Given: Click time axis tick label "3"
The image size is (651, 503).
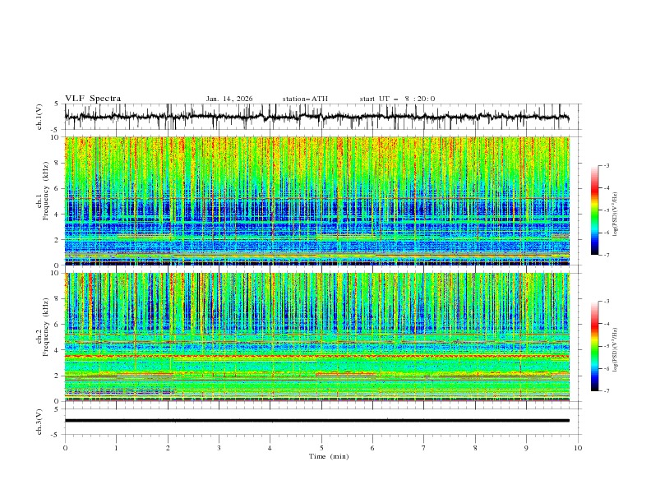Looking at the screenshot, I should [x=219, y=448].
